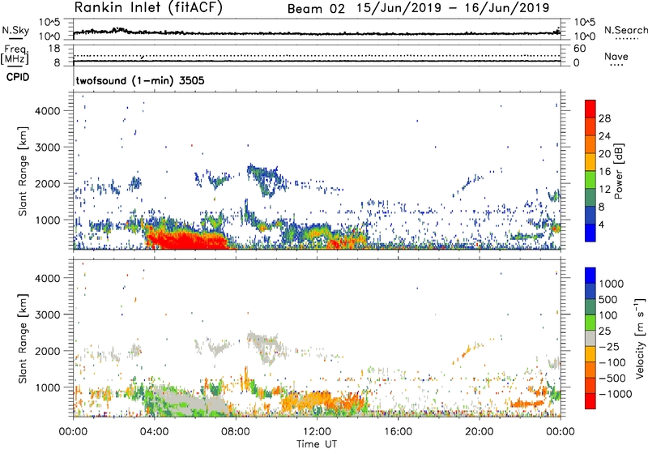The height and width of the screenshot is (449, 648).
Task: Click the '04:00' time axis tick label
Action: click(154, 432)
